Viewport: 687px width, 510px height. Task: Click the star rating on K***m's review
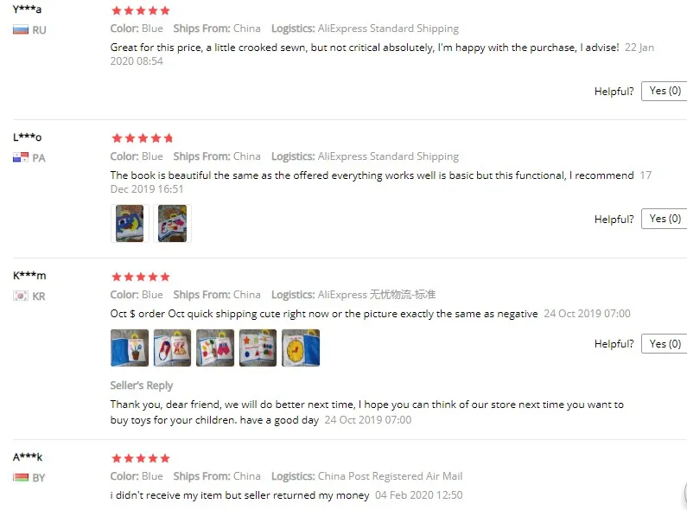click(141, 277)
